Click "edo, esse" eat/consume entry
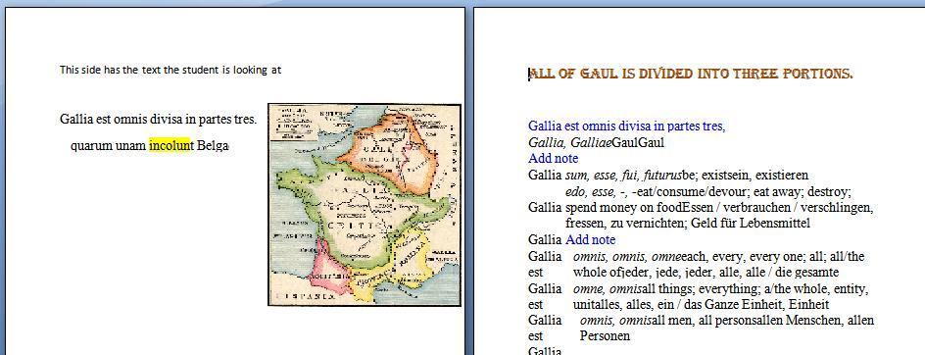Image resolution: width=925 pixels, height=355 pixels. coord(707,191)
